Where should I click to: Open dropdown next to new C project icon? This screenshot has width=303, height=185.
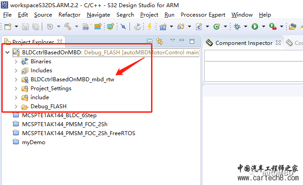pyautogui.click(x=171, y=26)
